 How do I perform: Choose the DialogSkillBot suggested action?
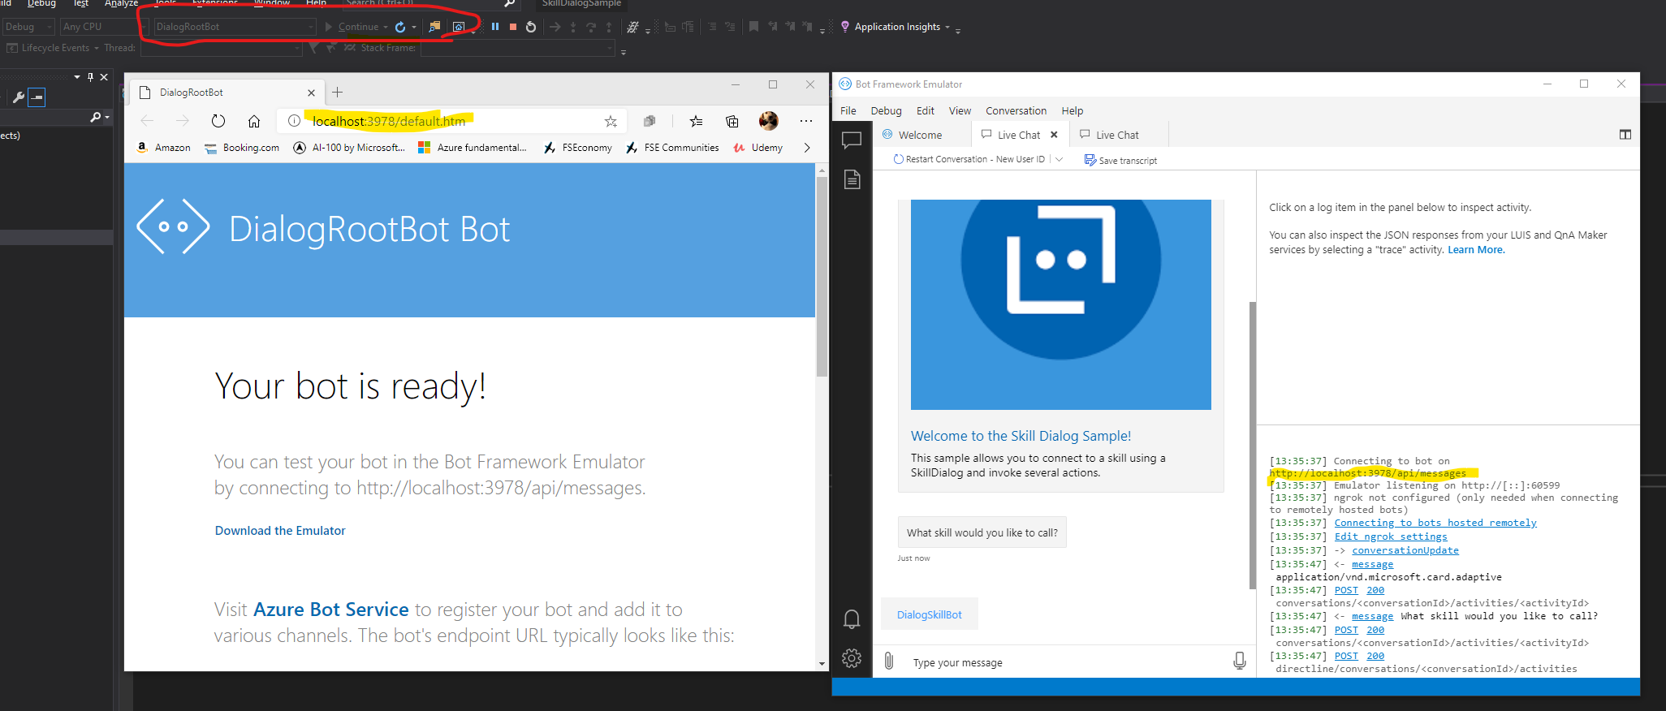pos(930,614)
